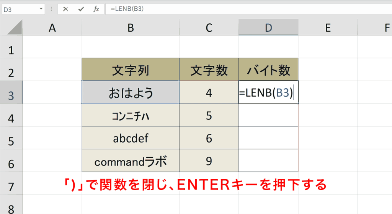Select column A header
This screenshot has height=214, width=392.
tap(52, 28)
